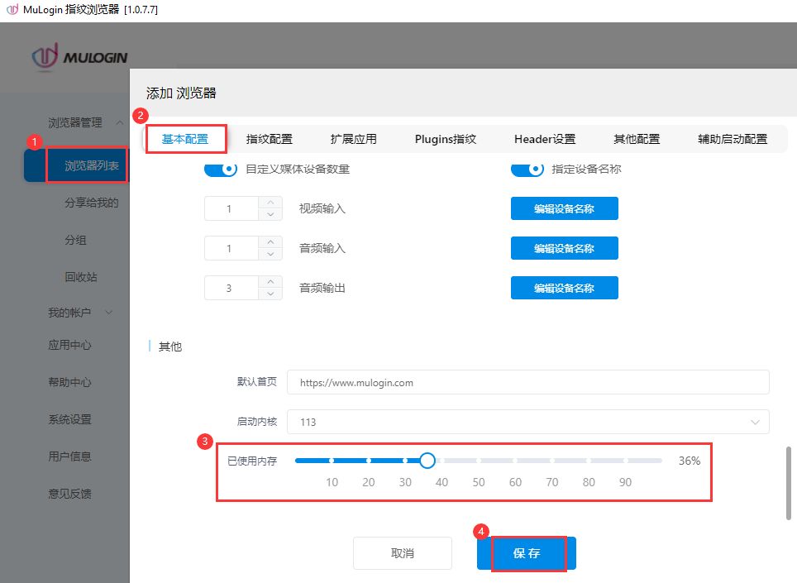Open 回收站 in the sidebar
Screen dimensions: 797x583
[81, 276]
